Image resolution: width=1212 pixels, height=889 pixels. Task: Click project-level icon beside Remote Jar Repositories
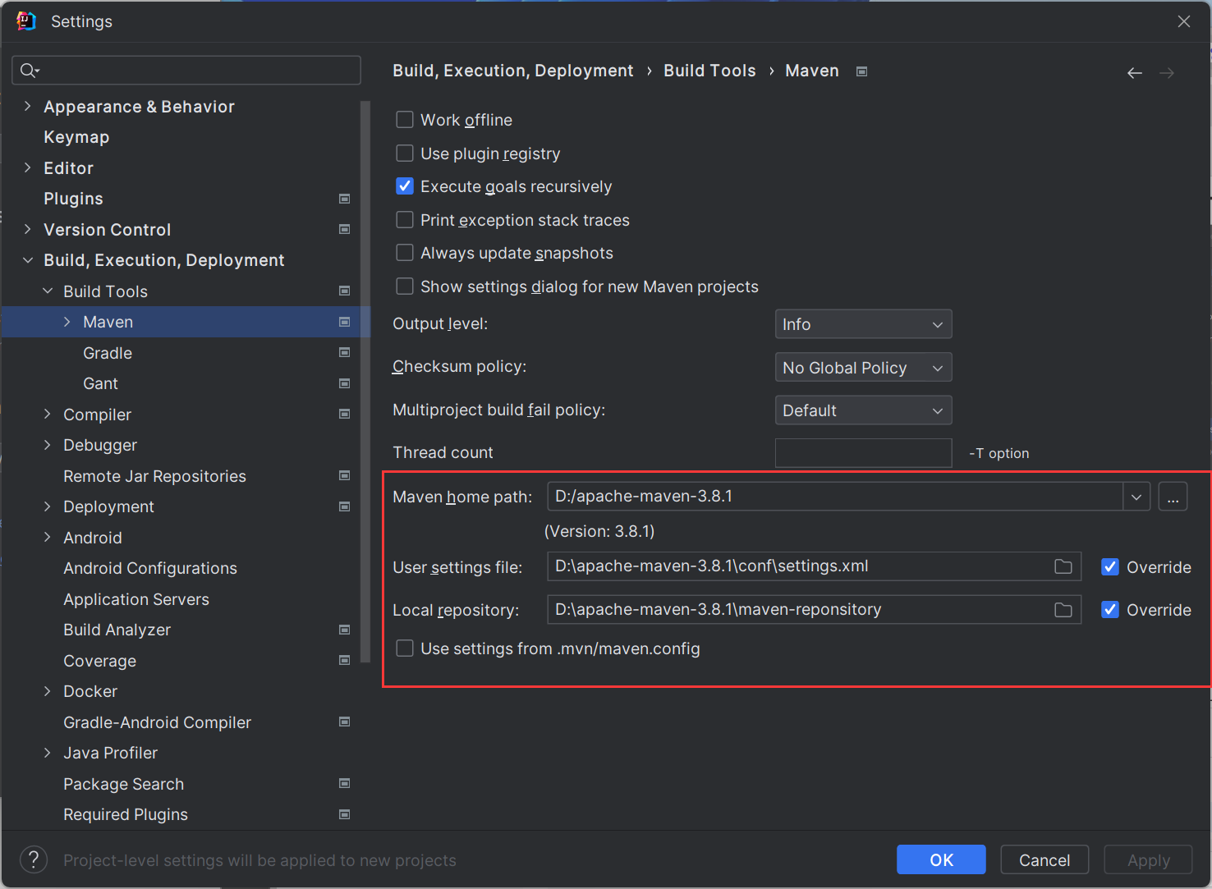(x=345, y=475)
